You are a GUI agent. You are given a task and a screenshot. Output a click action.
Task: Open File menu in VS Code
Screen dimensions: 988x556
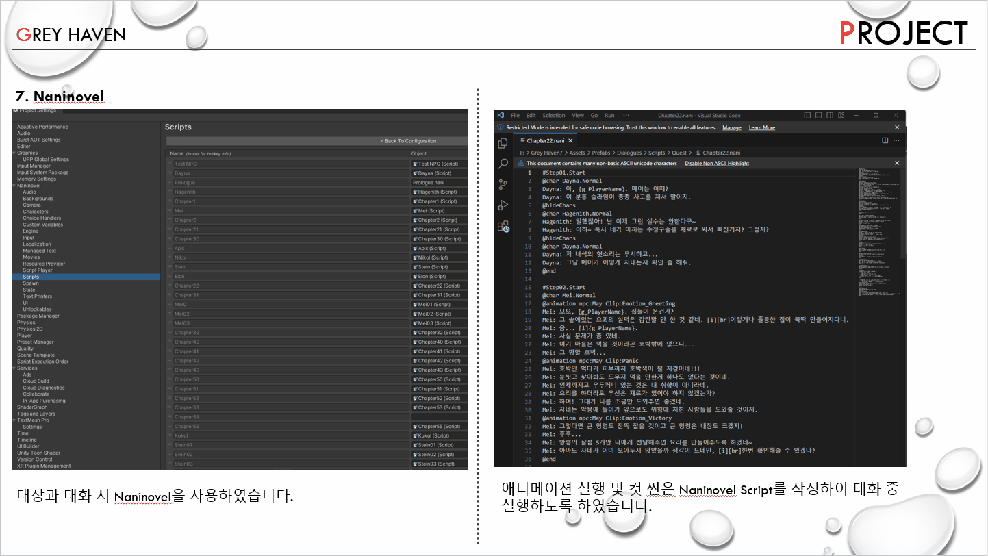coord(515,116)
